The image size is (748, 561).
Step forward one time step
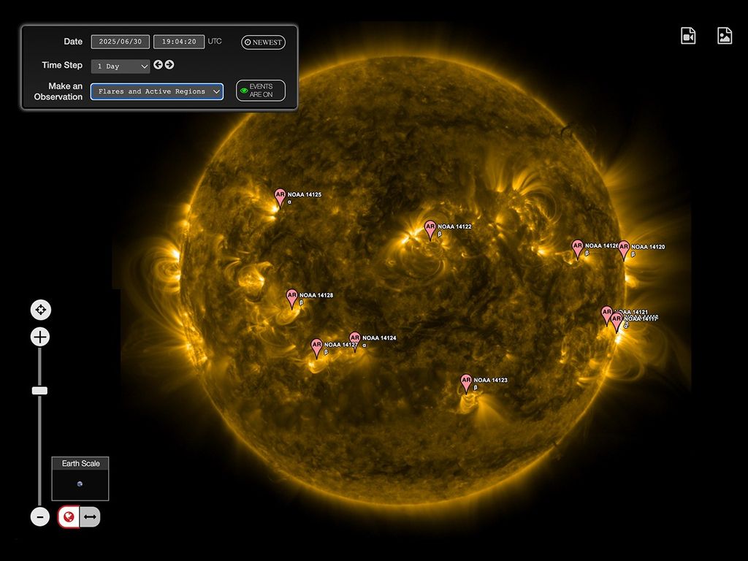[169, 64]
